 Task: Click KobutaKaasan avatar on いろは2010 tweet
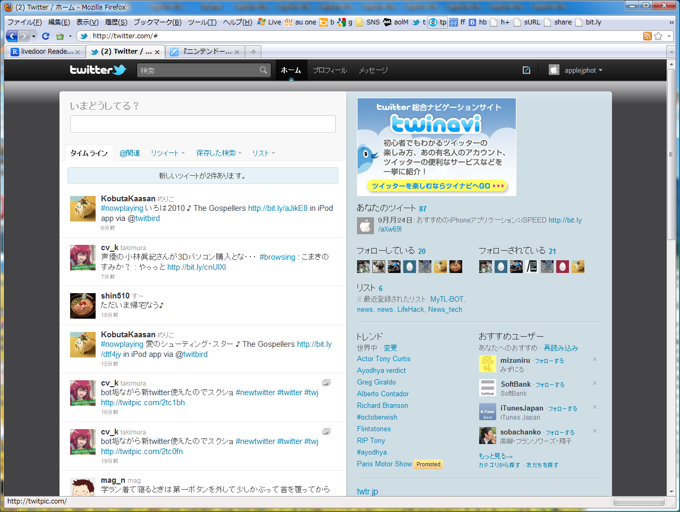tap(83, 209)
